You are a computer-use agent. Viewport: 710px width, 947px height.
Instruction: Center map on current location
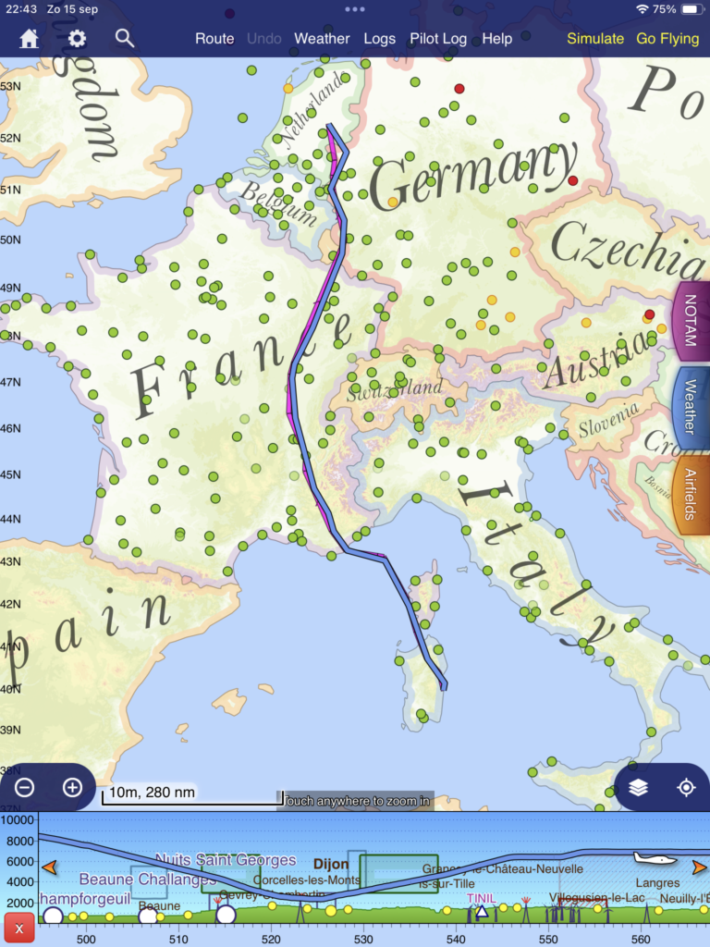point(686,788)
